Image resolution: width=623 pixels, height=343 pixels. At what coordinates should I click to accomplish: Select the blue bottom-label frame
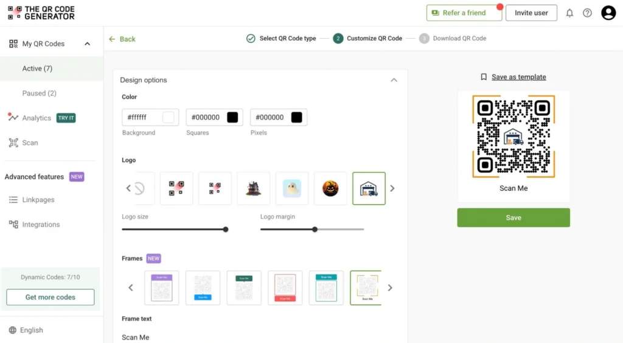click(x=203, y=288)
